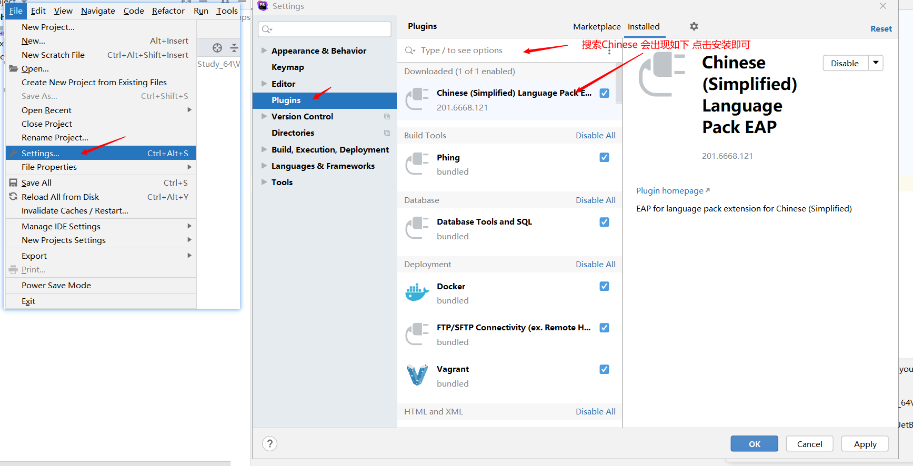Toggle the Docker plugin checkbox
The image size is (913, 466).
(x=604, y=286)
